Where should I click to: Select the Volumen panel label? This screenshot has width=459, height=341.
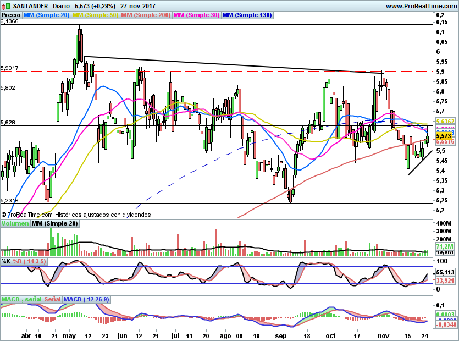coord(15,223)
